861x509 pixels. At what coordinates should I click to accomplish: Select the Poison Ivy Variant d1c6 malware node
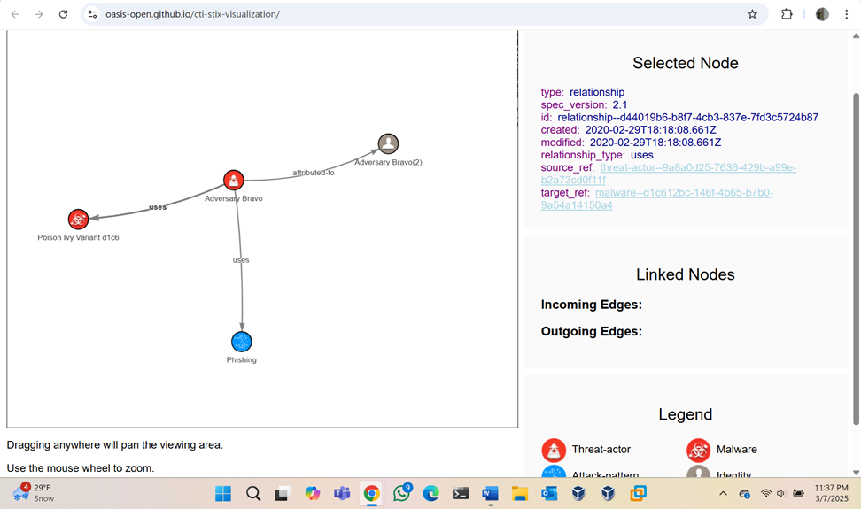(78, 219)
